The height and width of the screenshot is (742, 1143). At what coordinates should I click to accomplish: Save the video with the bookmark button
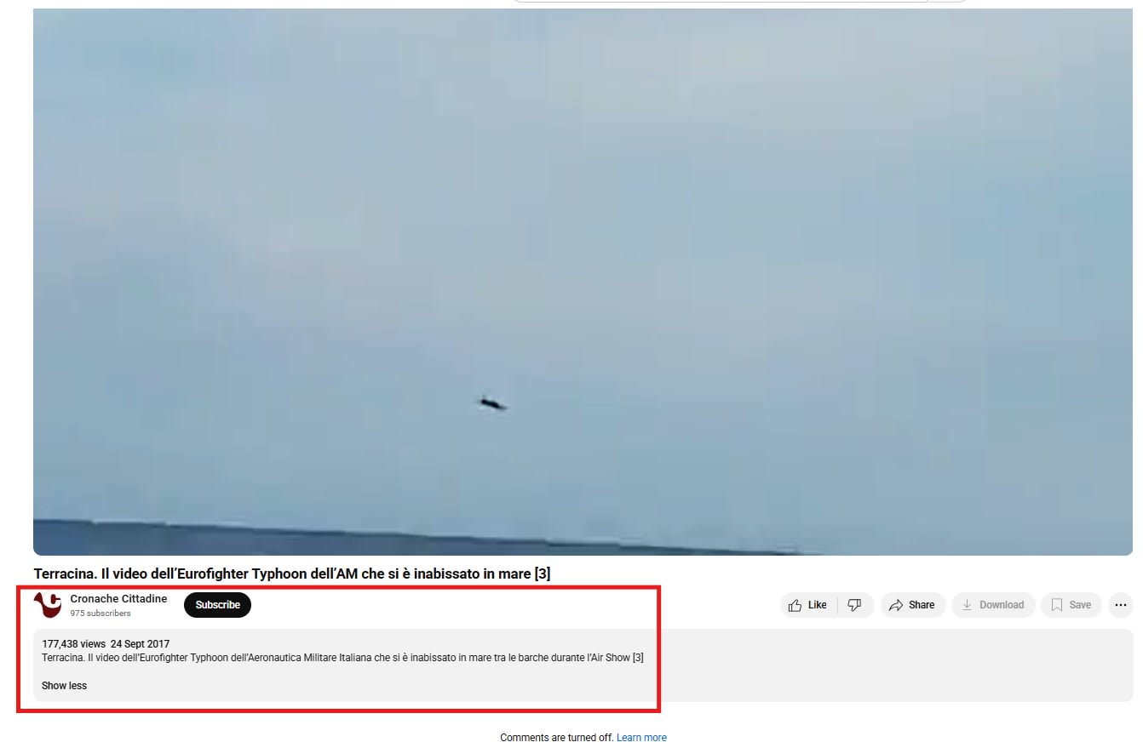click(1071, 605)
